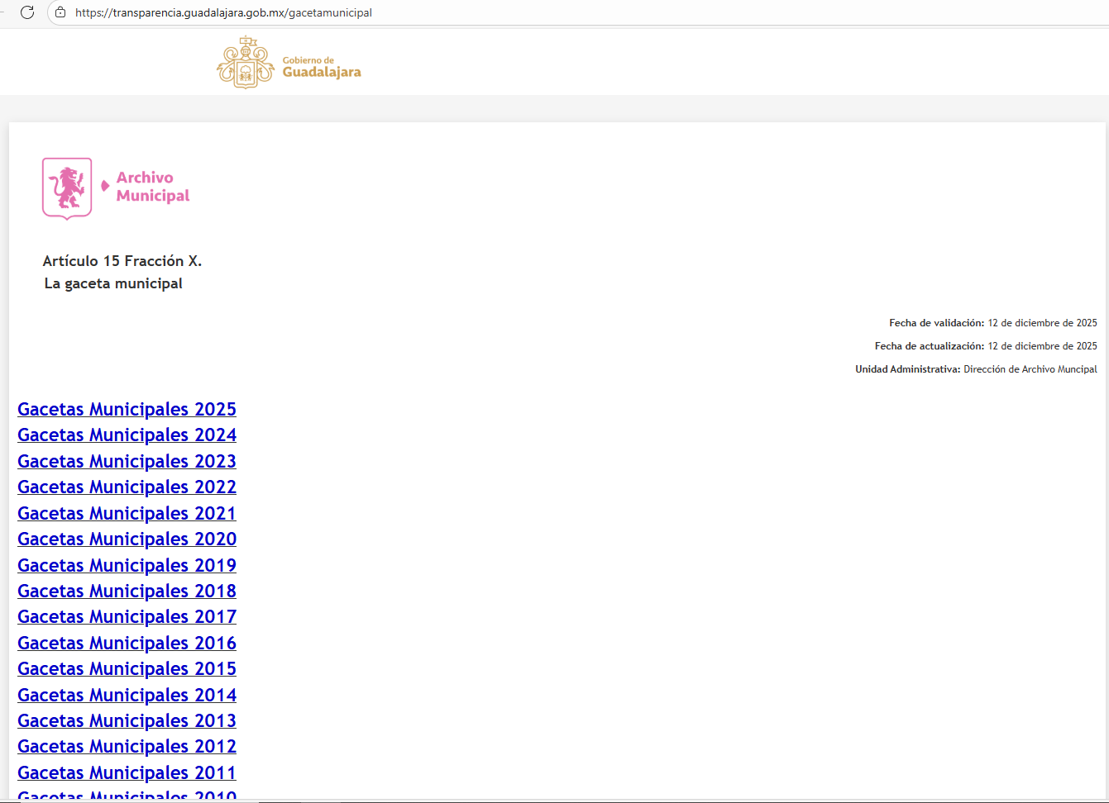Open Gacetas Municipales 2012 link

point(127,746)
